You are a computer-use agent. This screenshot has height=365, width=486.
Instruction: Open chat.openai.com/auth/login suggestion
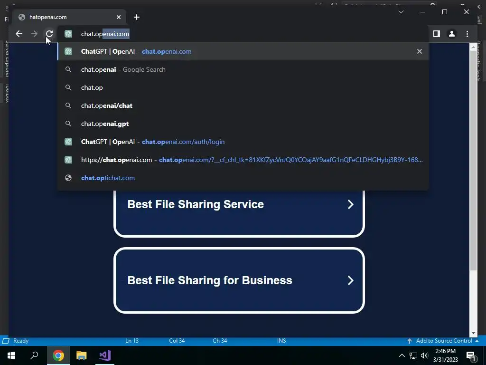click(243, 142)
